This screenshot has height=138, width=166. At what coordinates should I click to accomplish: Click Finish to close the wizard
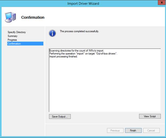133,130
